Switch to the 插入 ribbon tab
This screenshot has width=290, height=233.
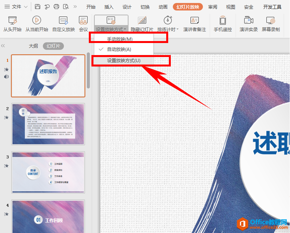click(x=109, y=7)
